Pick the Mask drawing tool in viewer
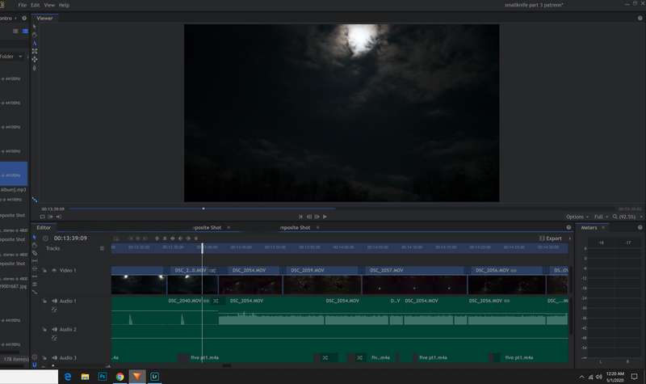Image resolution: width=646 pixels, height=384 pixels. (x=35, y=68)
